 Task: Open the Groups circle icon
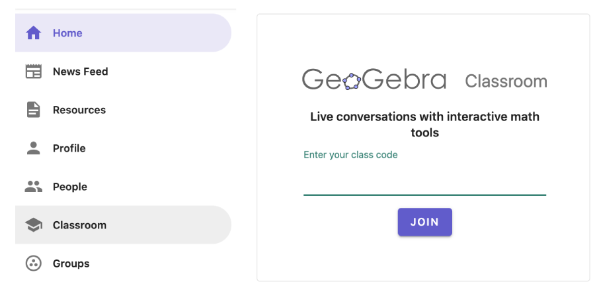(x=34, y=264)
